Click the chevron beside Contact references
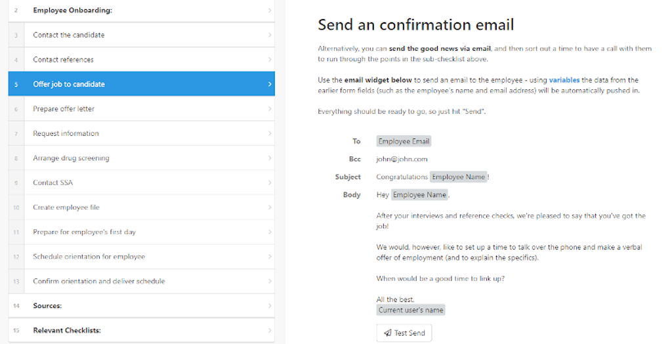672x344 pixels. (x=270, y=59)
